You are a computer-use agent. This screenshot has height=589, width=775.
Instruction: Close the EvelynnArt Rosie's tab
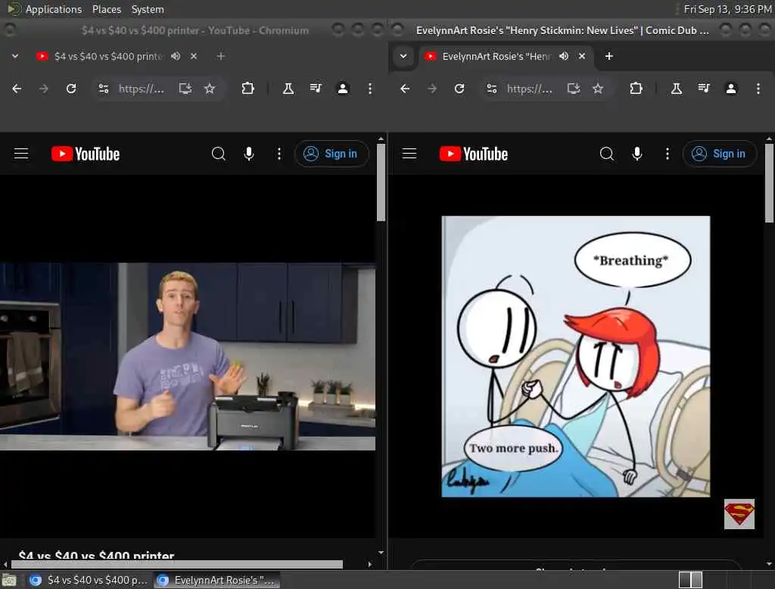(x=582, y=56)
